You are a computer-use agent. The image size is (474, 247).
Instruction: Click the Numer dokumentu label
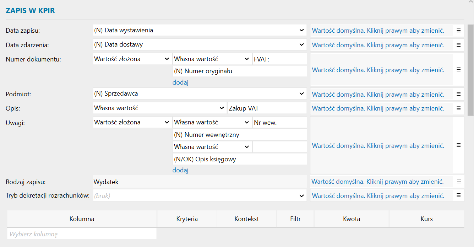[x=33, y=59]
